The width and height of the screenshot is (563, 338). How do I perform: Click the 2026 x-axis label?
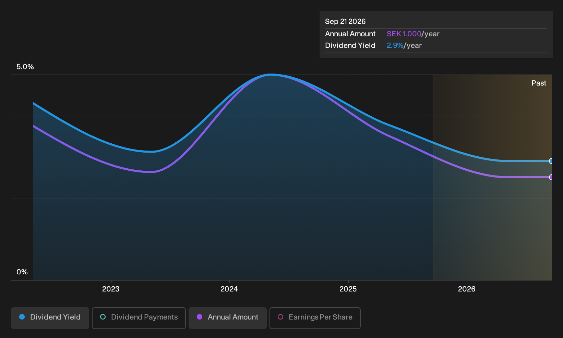pos(467,289)
